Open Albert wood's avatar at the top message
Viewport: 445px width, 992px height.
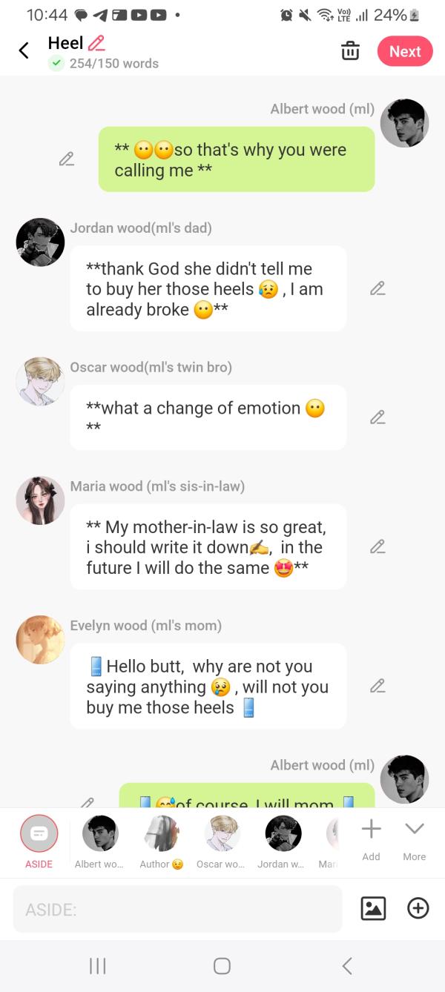click(405, 123)
